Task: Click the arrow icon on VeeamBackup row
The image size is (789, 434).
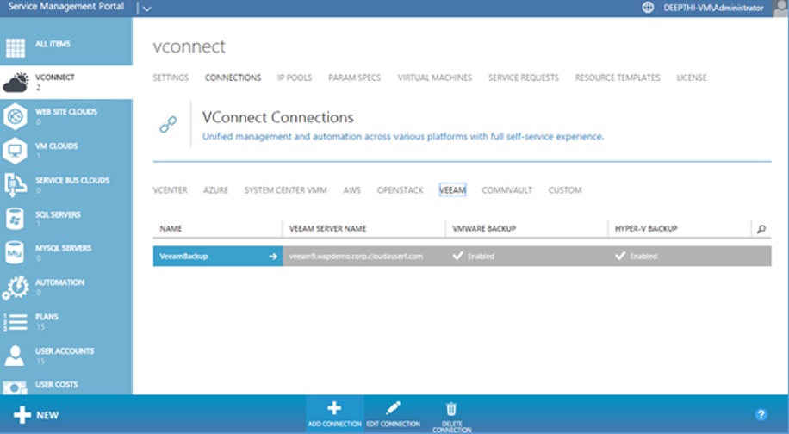Action: pyautogui.click(x=273, y=257)
